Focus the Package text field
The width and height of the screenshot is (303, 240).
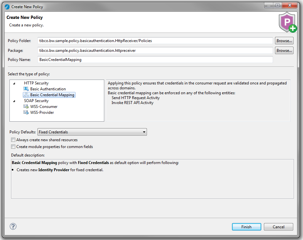pos(155,51)
